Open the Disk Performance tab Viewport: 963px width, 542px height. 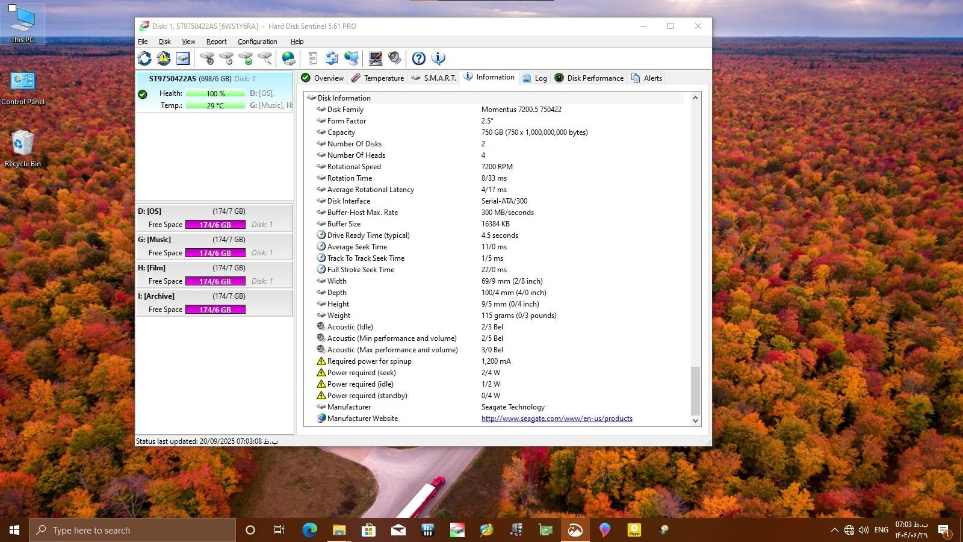(589, 78)
